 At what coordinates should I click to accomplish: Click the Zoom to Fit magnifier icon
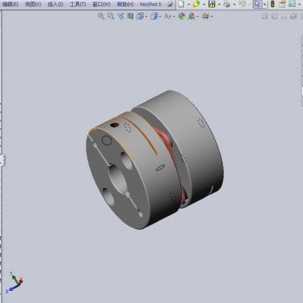coord(101,16)
